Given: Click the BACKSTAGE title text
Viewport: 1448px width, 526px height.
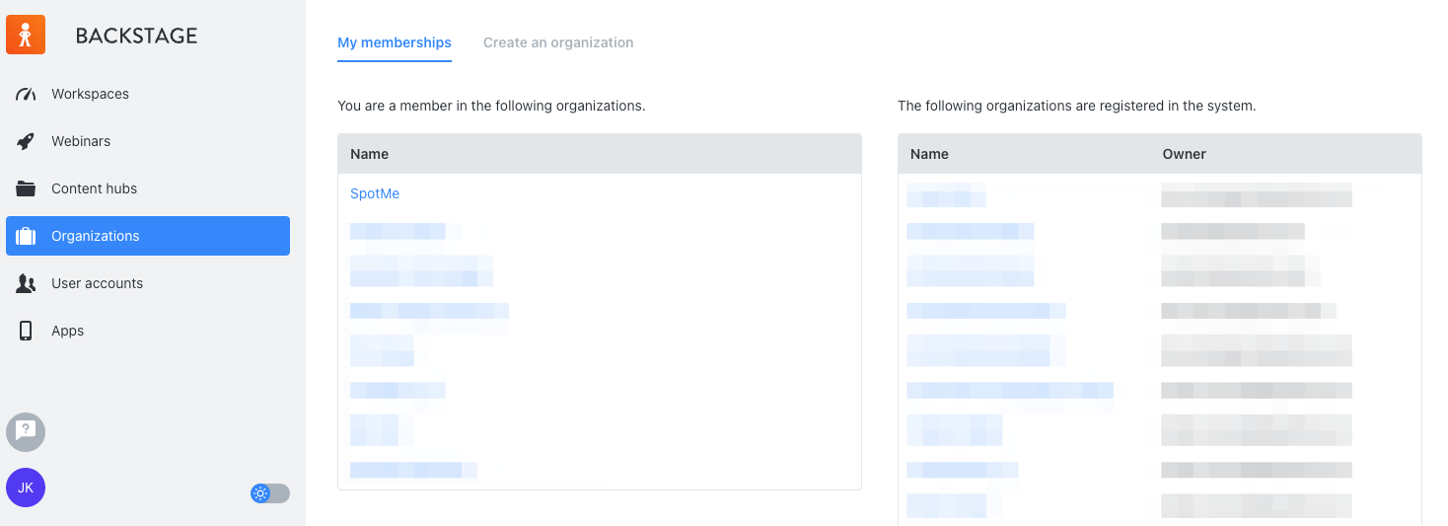Looking at the screenshot, I should 137,36.
